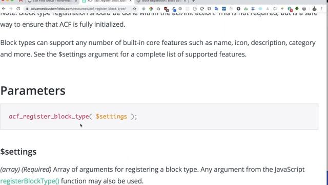Go back to the previous page
Screen dimensions: 328x185
(x=4, y=9)
